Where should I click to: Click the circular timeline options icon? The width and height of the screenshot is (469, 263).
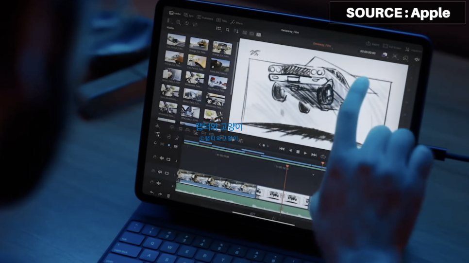[405, 58]
